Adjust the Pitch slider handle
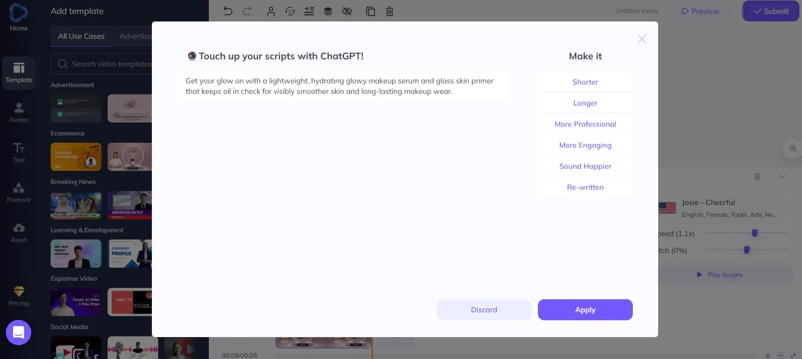Screen dimensions: 802x359 click(747, 250)
